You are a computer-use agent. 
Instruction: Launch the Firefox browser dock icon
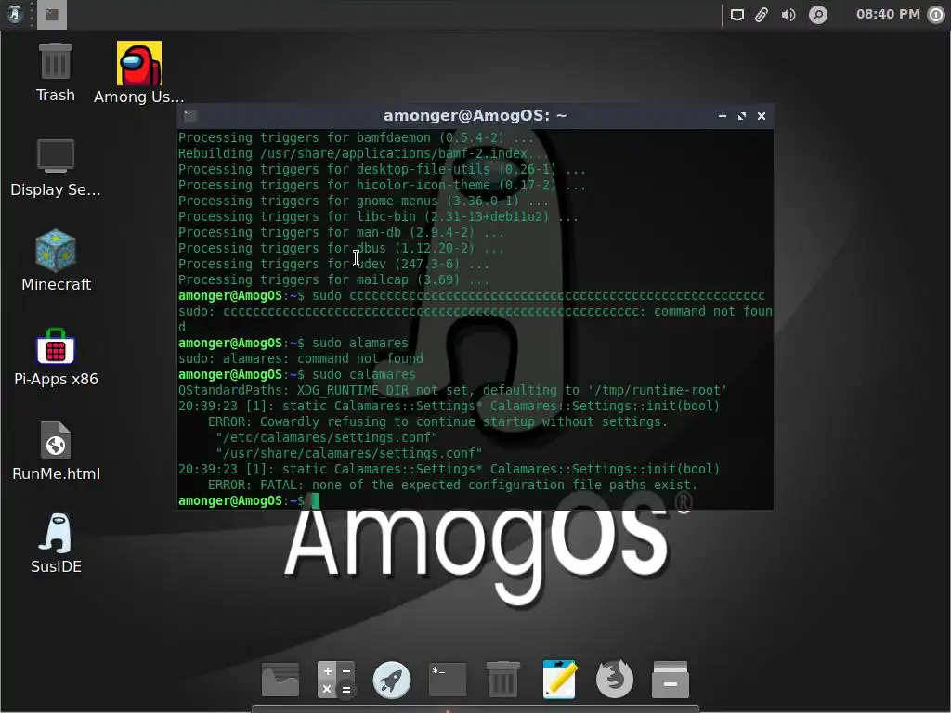click(615, 679)
